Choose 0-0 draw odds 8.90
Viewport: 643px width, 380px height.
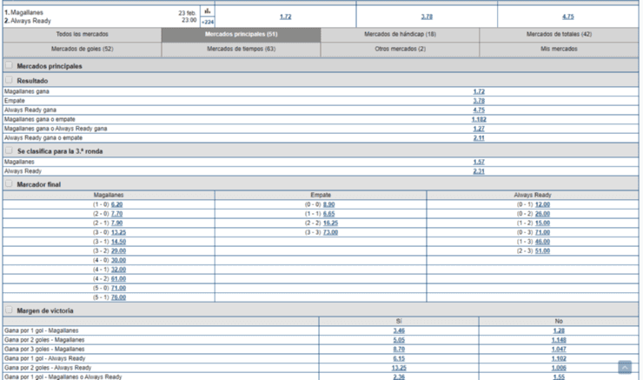coord(328,204)
